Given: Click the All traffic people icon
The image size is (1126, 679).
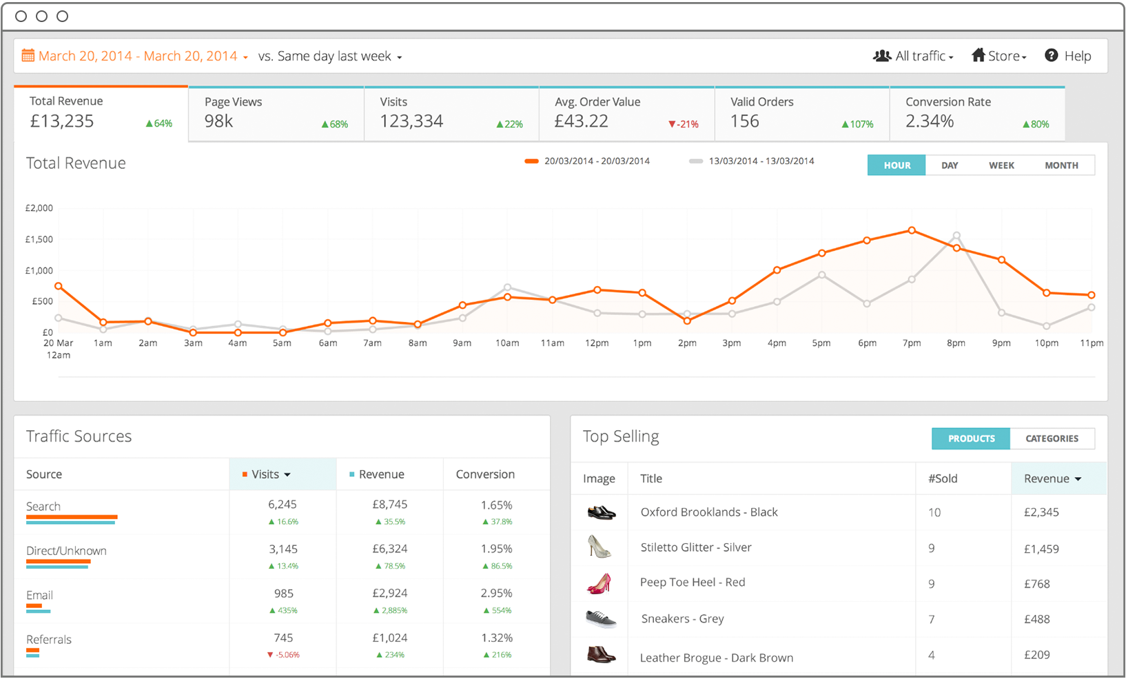Looking at the screenshot, I should point(882,56).
